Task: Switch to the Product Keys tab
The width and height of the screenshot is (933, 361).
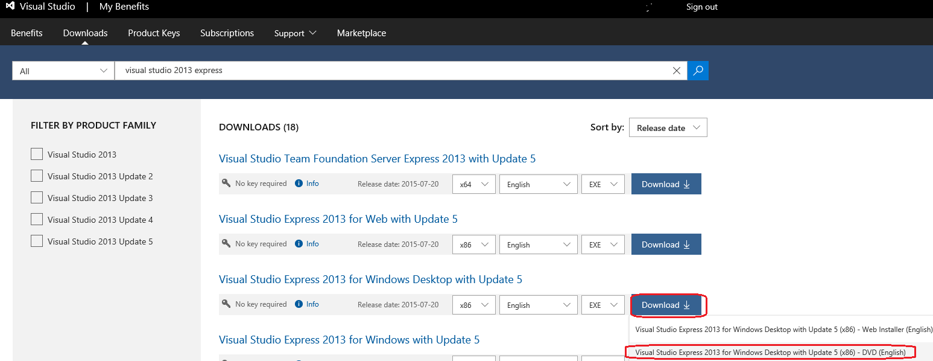Action: (153, 33)
